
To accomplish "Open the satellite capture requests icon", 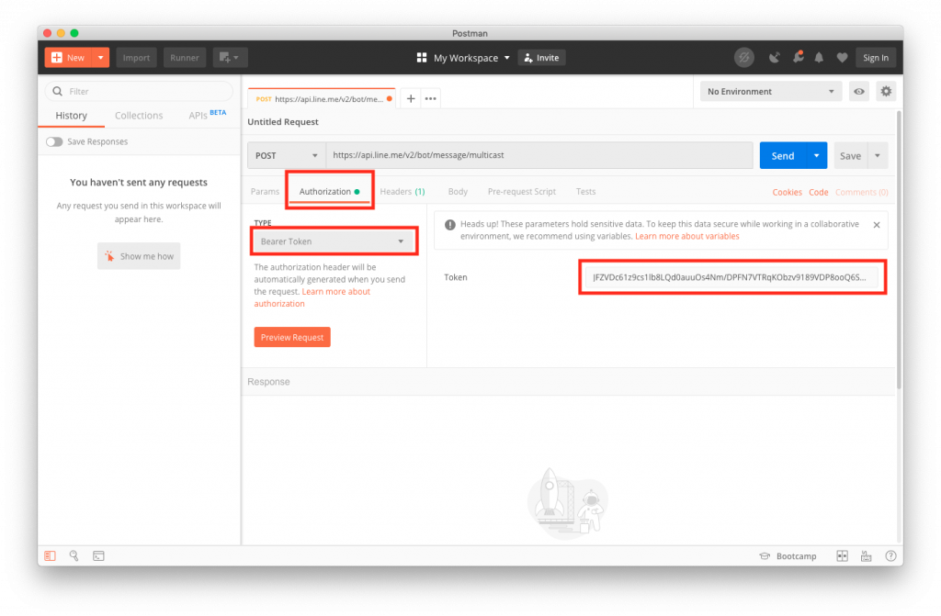I will click(x=775, y=58).
